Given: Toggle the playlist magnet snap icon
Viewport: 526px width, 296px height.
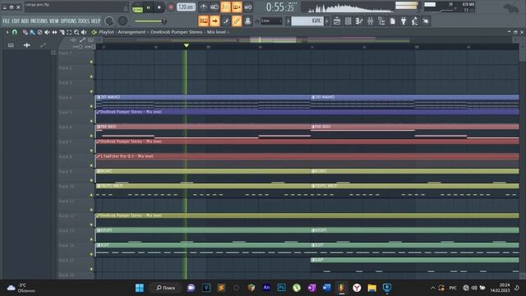Looking at the screenshot, I should (15, 32).
